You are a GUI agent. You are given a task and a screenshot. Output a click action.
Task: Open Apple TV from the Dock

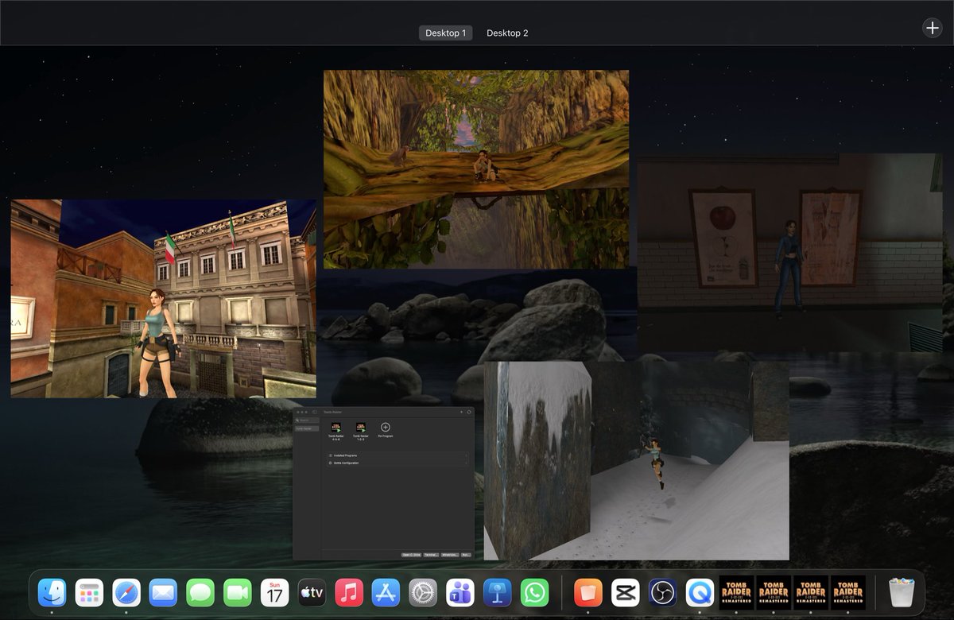[312, 592]
